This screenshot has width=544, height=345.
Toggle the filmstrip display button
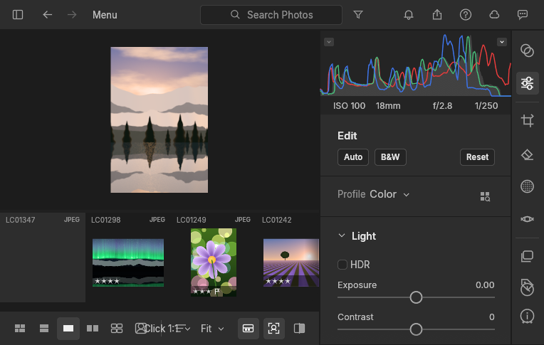(248, 329)
